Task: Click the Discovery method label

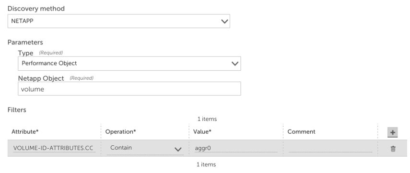Action: click(x=36, y=9)
